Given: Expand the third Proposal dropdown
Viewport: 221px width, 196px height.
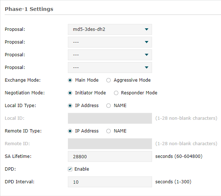Looking at the screenshot, I should coord(110,55).
